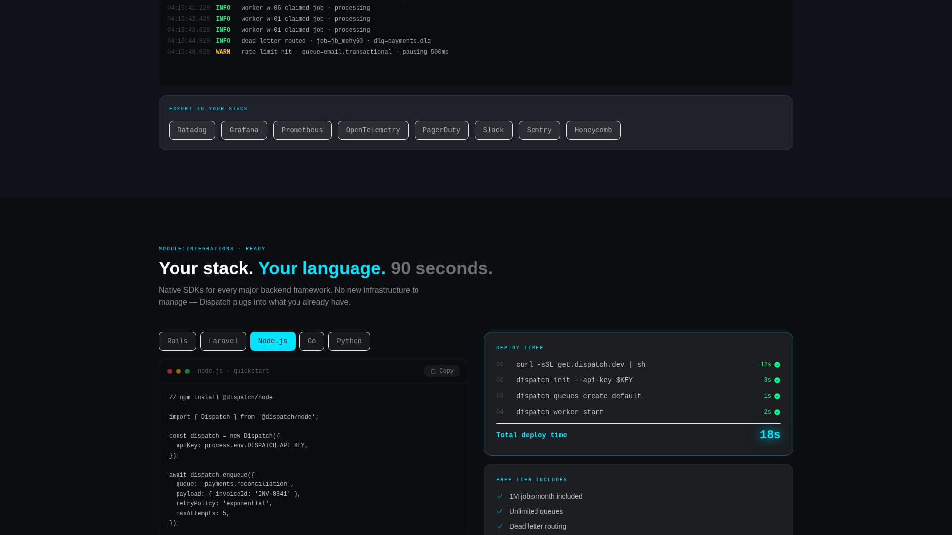Click the 'retryPolicy: exponential' code line
Image resolution: width=952 pixels, height=535 pixels.
[224, 504]
